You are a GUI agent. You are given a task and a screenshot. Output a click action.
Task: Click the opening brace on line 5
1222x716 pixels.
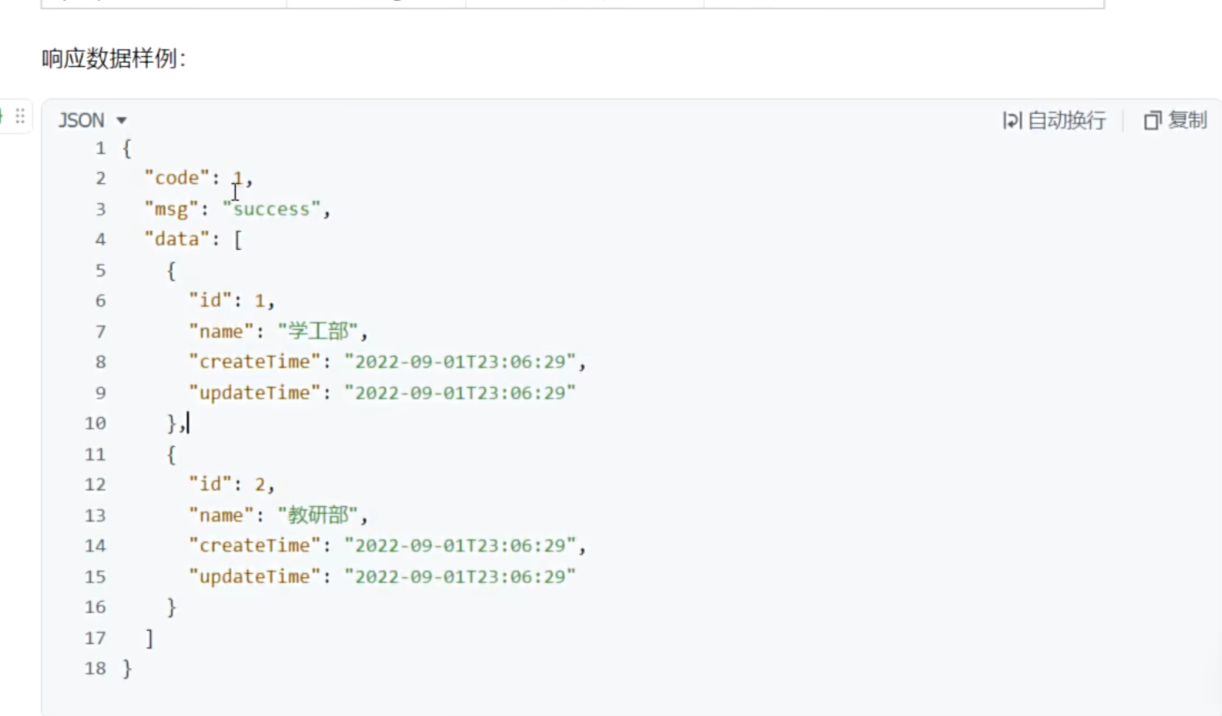(x=171, y=271)
